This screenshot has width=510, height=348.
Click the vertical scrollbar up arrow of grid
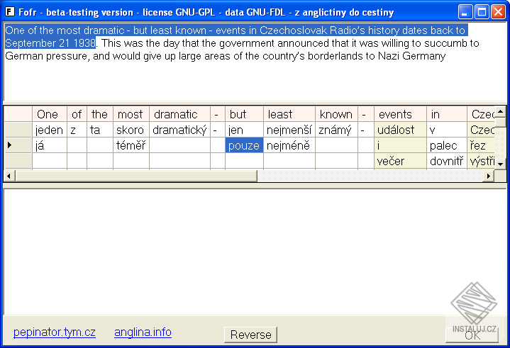point(500,112)
